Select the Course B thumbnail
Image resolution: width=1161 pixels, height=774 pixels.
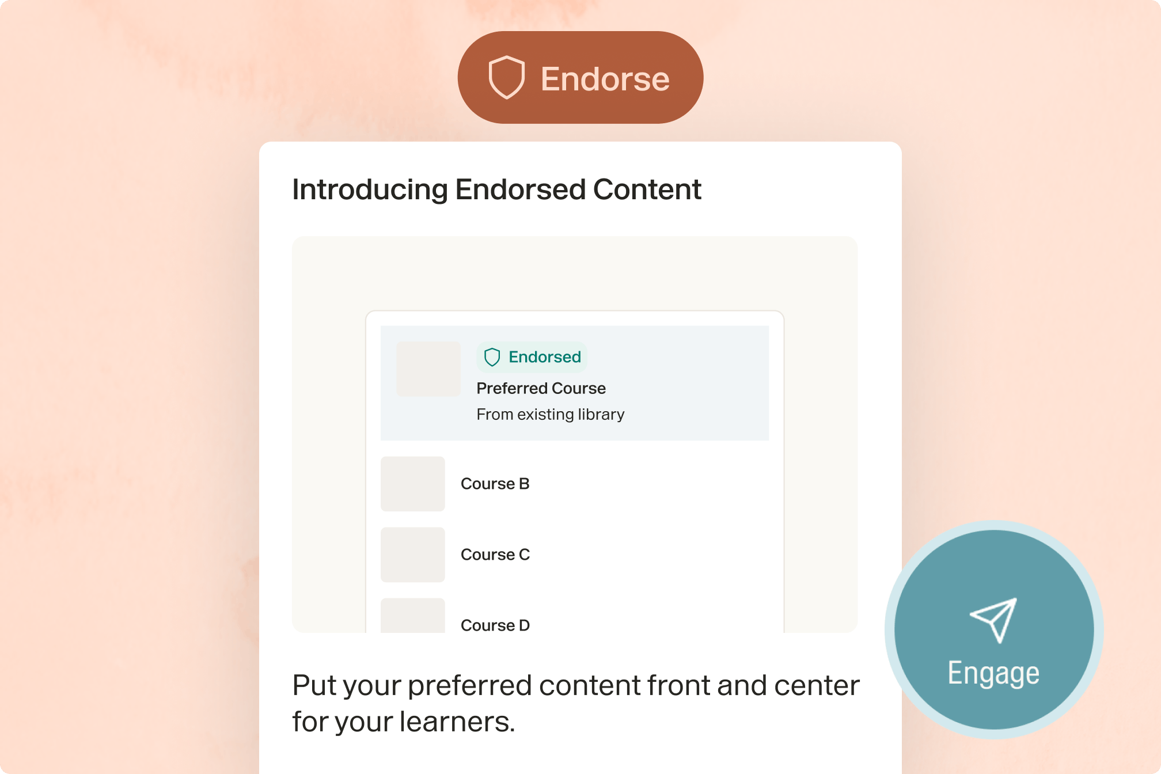pos(412,484)
